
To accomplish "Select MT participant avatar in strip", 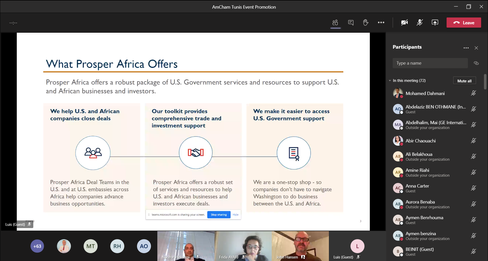I will 90,246.
